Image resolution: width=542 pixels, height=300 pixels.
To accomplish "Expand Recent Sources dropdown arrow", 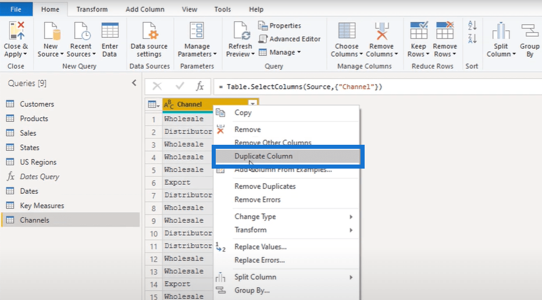I will click(94, 54).
